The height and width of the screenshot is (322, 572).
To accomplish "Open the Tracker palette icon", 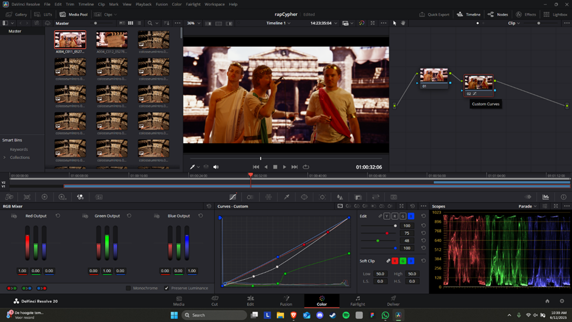I will click(x=322, y=197).
